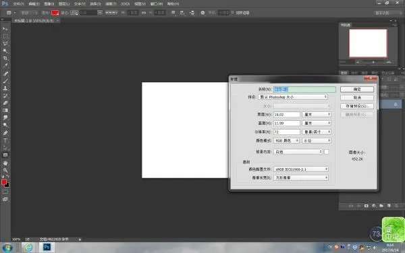The height and width of the screenshot is (253, 405).
Task: Open background contents dropdown
Action: [298, 152]
